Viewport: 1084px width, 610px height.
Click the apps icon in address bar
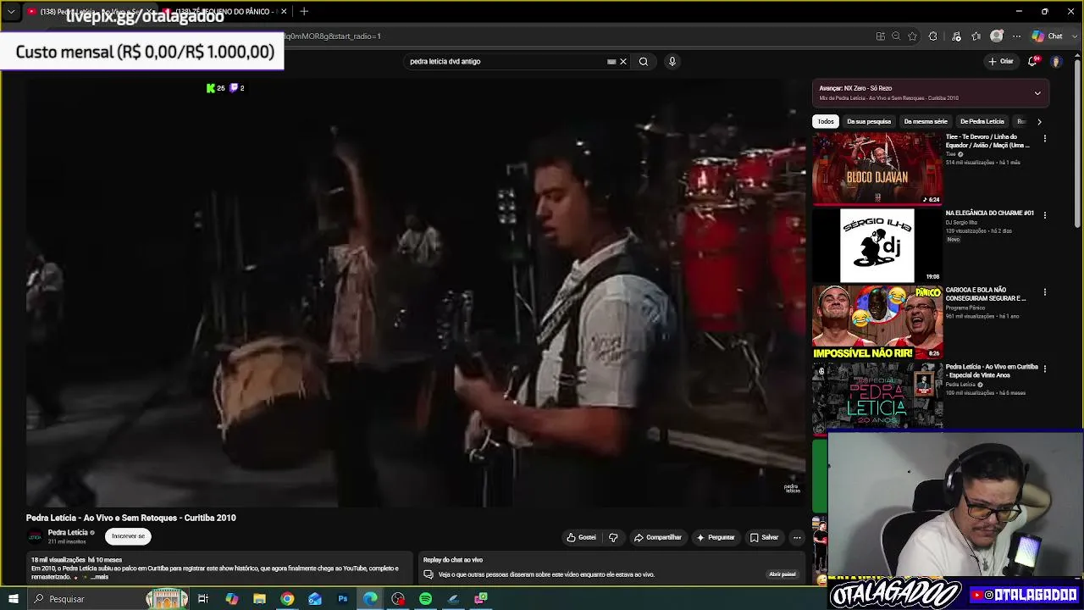click(881, 36)
